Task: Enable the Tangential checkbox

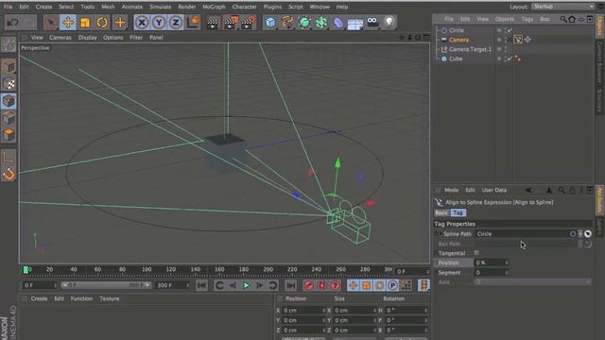Action: pyautogui.click(x=476, y=253)
